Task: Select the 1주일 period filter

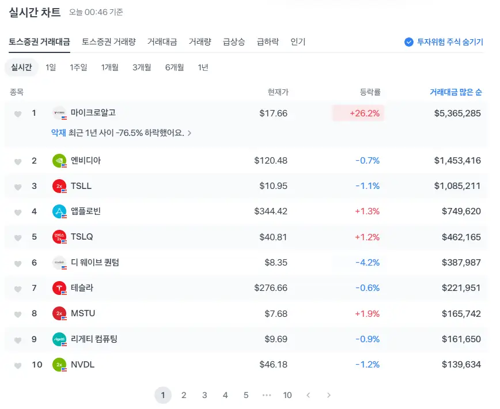Action: coord(78,67)
